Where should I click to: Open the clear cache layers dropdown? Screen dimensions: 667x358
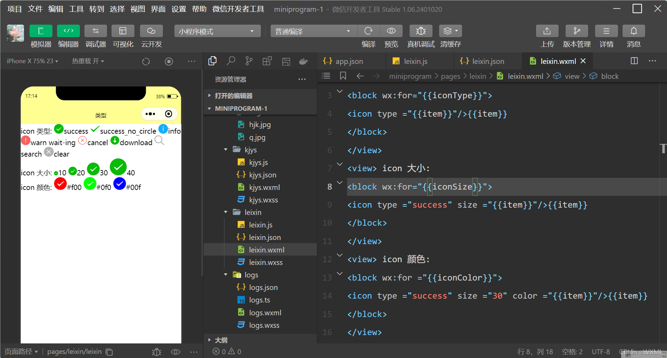click(x=450, y=31)
